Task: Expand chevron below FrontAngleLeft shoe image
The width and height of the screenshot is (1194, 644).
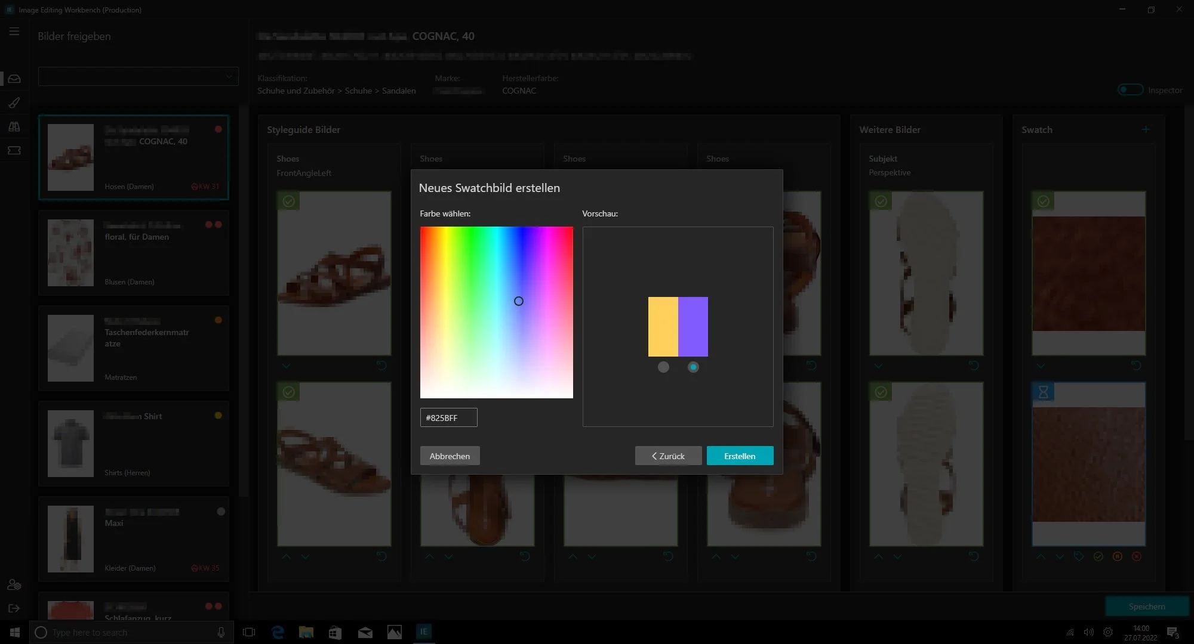Action: (286, 366)
